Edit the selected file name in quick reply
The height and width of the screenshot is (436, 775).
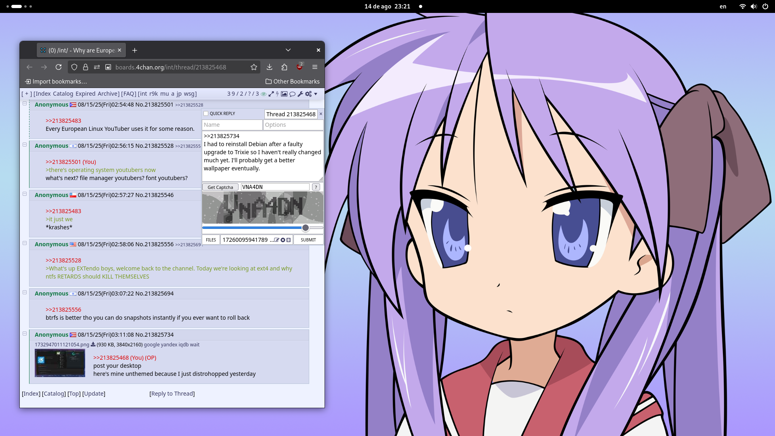(x=276, y=240)
